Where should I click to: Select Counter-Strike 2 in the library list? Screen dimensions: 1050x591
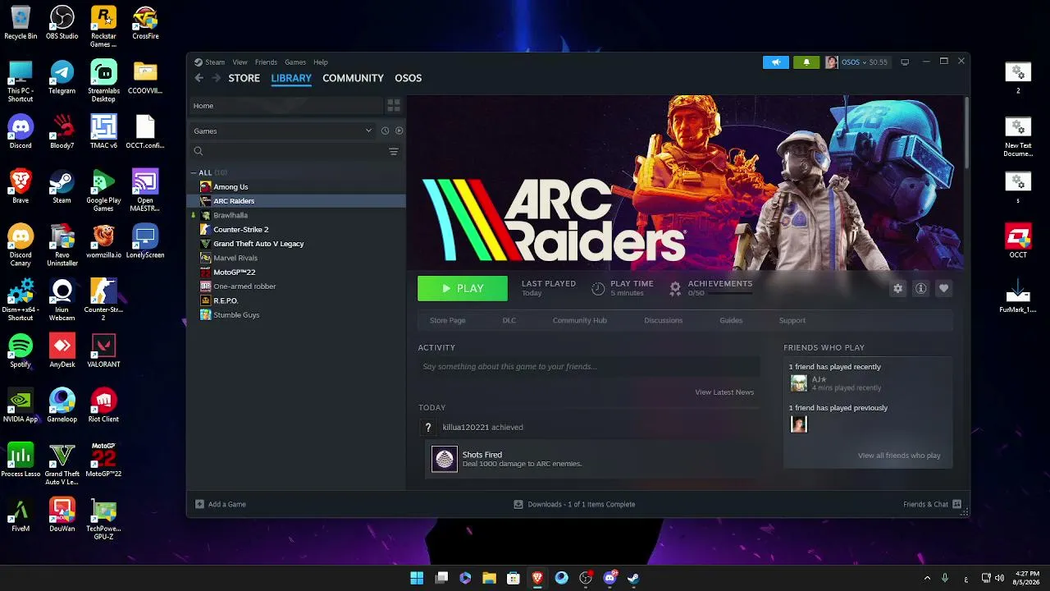(x=298, y=230)
